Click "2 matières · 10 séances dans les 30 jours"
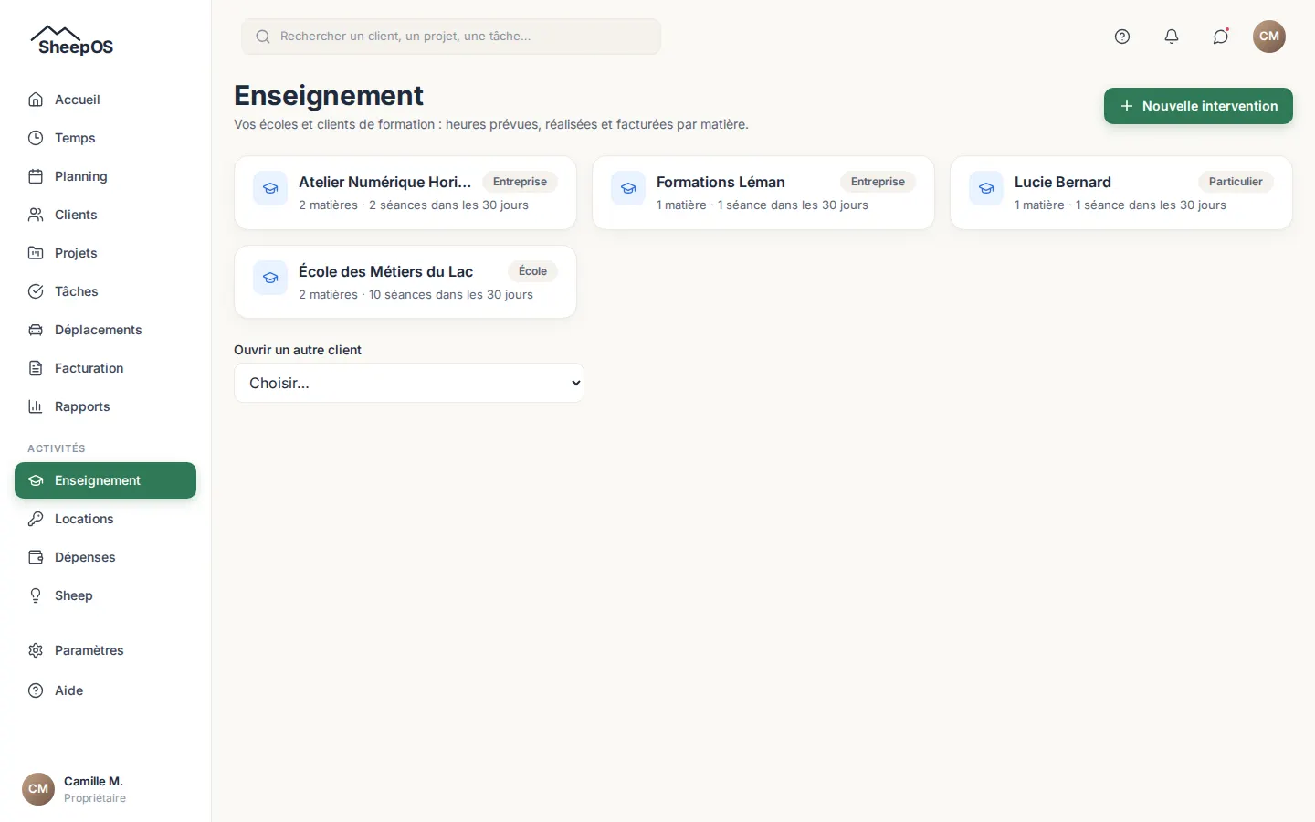The width and height of the screenshot is (1315, 822). pyautogui.click(x=416, y=294)
